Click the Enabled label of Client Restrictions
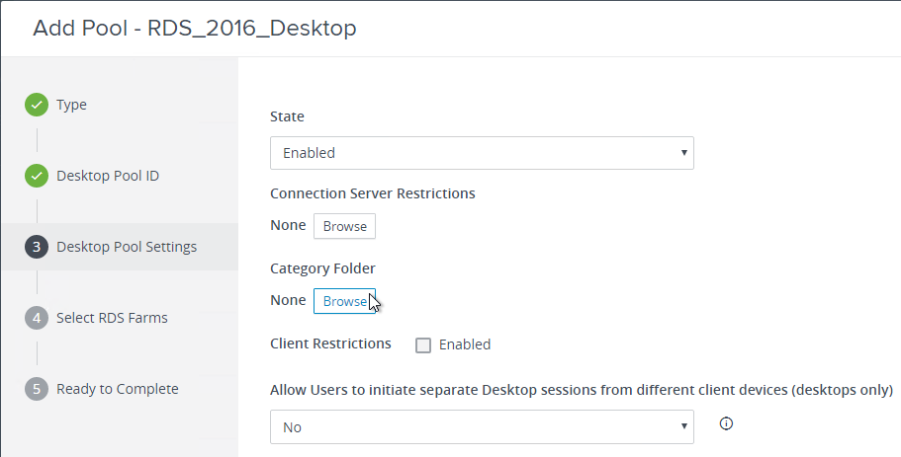 [464, 344]
